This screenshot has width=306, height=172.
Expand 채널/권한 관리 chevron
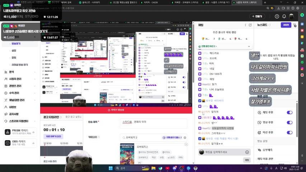coord(35,100)
